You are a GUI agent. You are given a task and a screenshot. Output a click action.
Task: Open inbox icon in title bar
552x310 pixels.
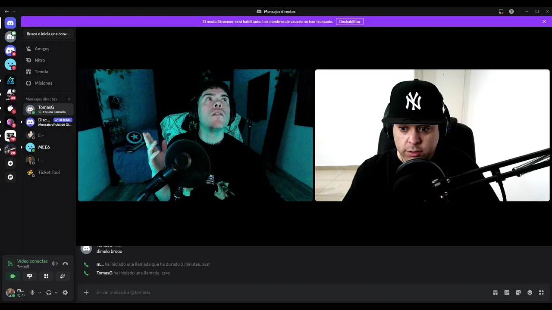(501, 12)
